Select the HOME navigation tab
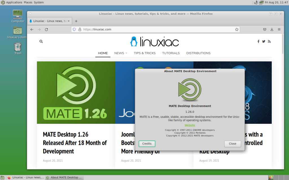This screenshot has height=180, width=289. (103, 53)
